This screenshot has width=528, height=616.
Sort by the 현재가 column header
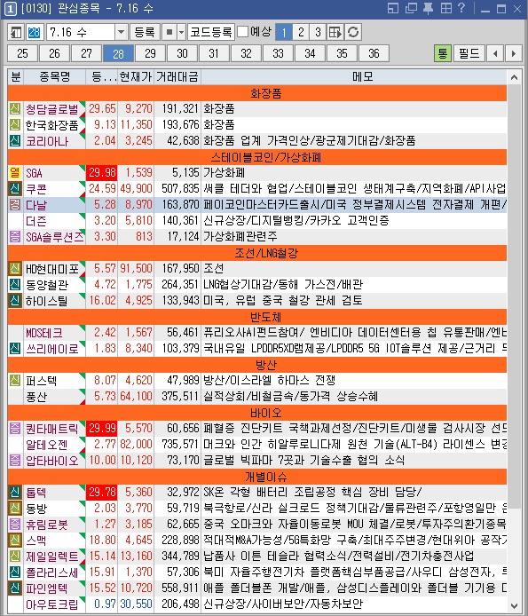tap(136, 76)
